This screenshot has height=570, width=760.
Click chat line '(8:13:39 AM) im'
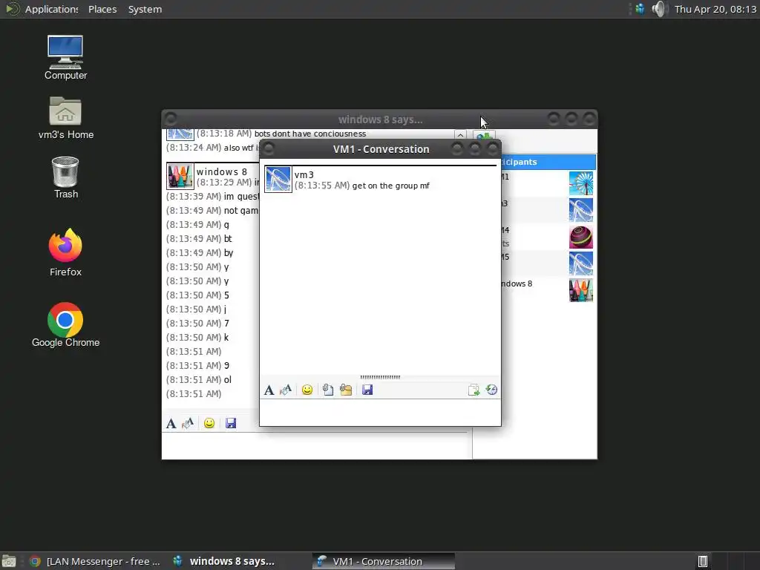(212, 196)
